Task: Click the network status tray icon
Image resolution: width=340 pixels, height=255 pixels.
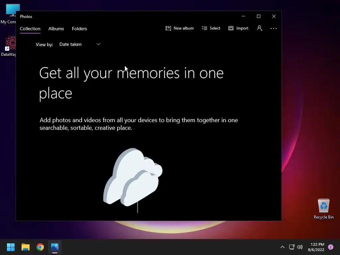Action: [292, 247]
